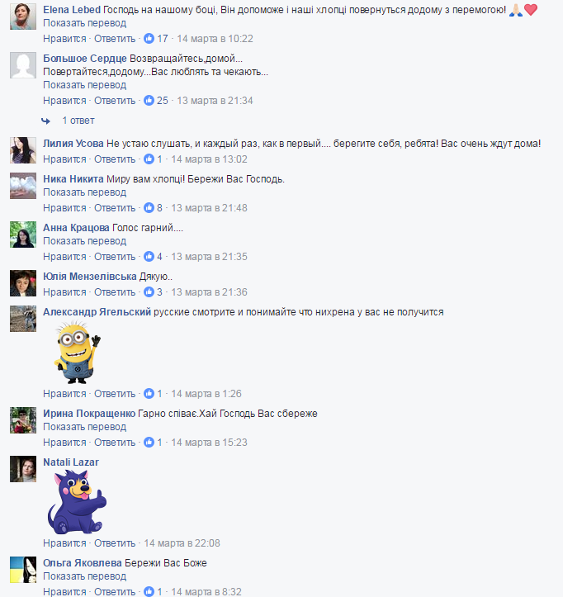Toggle Нравится on Natali Lazar's sticker comment
Screen dimensions: 563x597
pyautogui.click(x=64, y=543)
